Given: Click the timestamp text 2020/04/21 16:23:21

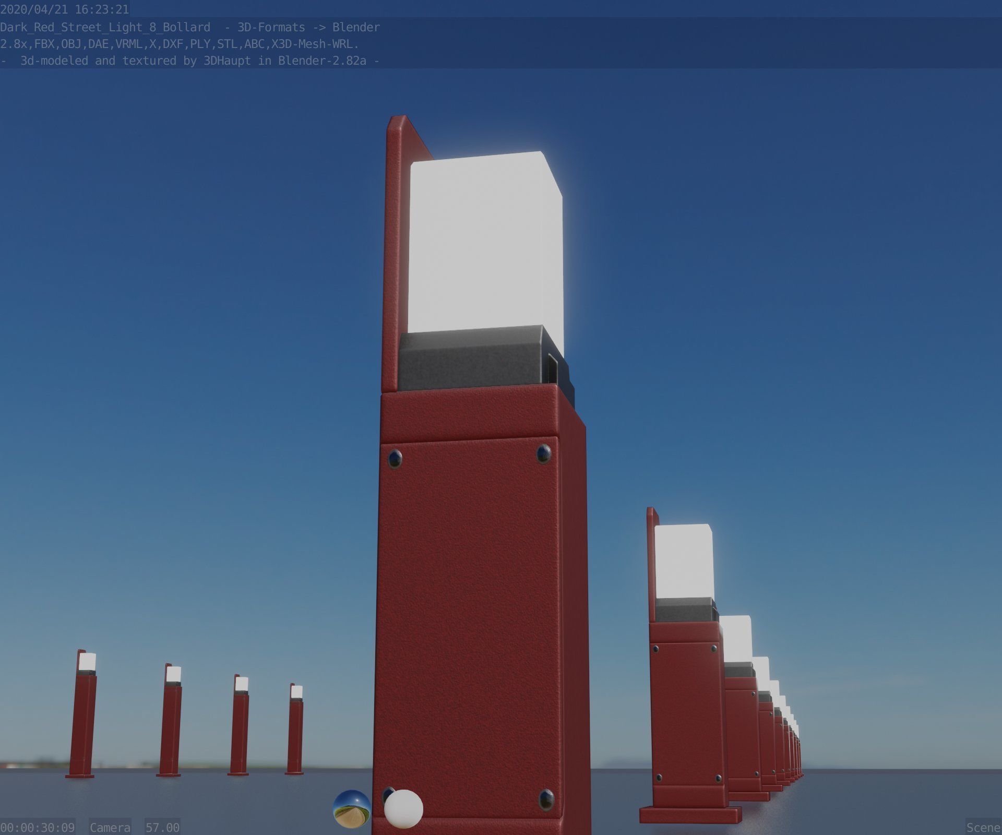Looking at the screenshot, I should pos(65,9).
